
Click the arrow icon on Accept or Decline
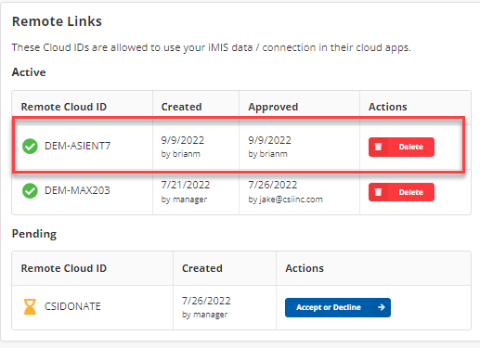click(x=382, y=307)
